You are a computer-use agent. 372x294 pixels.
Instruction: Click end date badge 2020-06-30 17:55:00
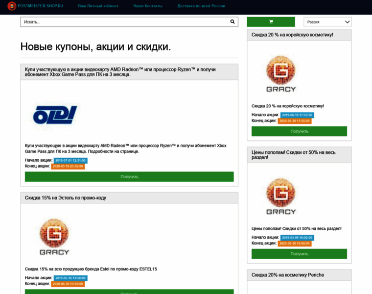click(295, 121)
